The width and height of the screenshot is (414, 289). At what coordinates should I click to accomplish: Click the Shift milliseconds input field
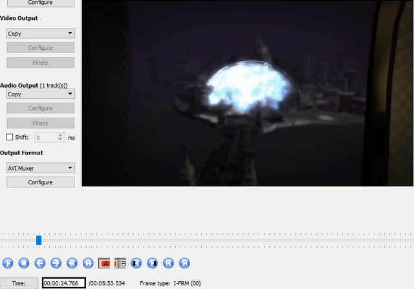click(x=46, y=138)
